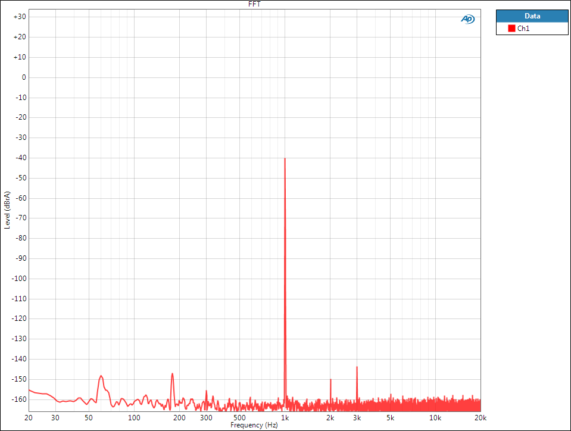Screen dimensions: 571x431
Task: Click the 20k frequency axis tick label
Action: point(480,417)
